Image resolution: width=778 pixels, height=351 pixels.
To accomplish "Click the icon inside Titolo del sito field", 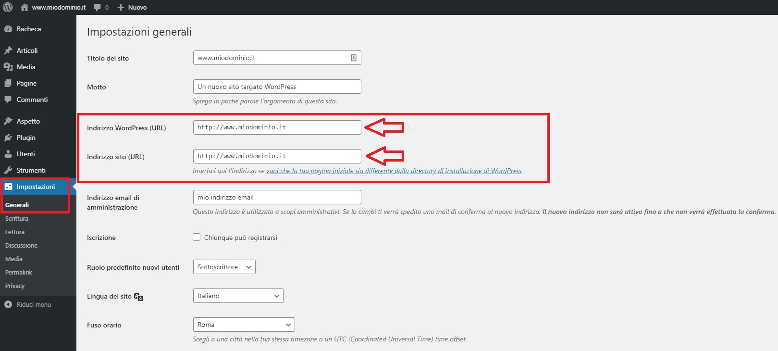I will point(354,58).
